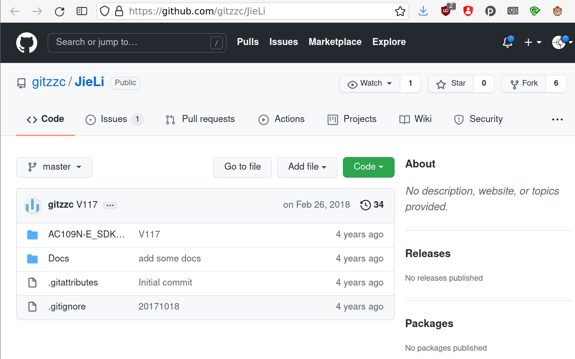Click the Docs folder icon

tap(32, 259)
